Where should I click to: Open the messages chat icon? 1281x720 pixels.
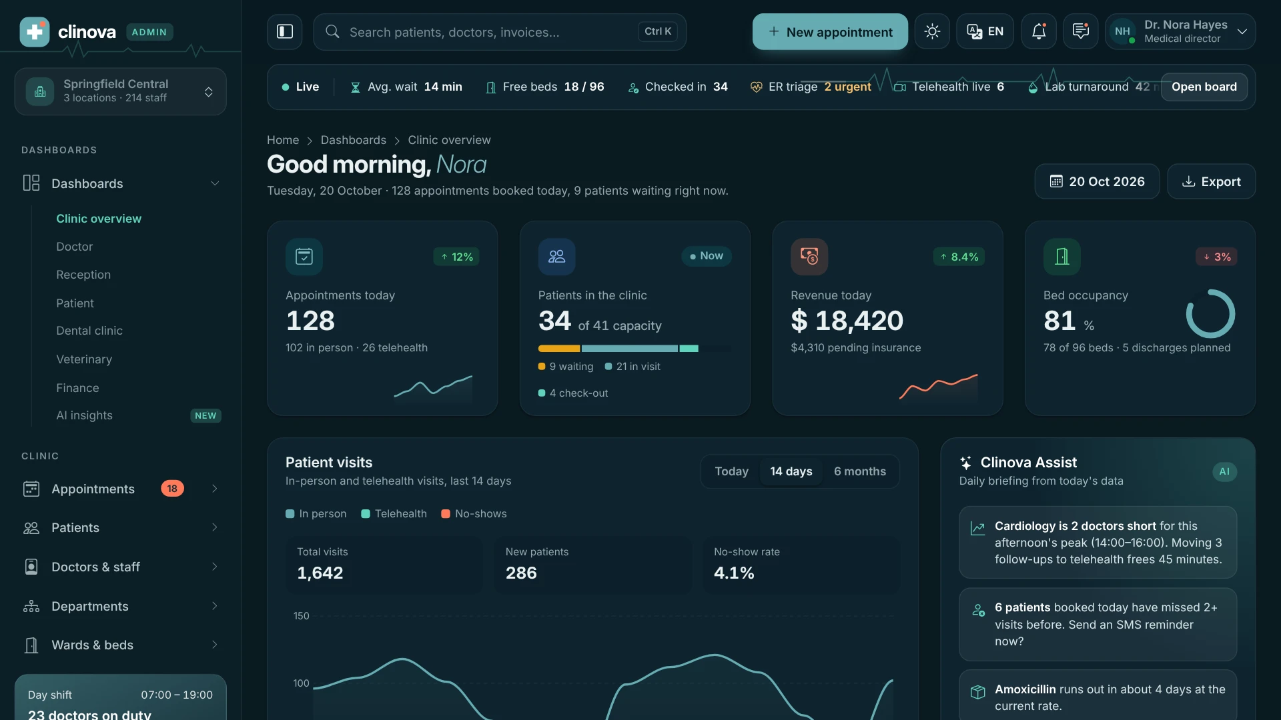tap(1081, 31)
